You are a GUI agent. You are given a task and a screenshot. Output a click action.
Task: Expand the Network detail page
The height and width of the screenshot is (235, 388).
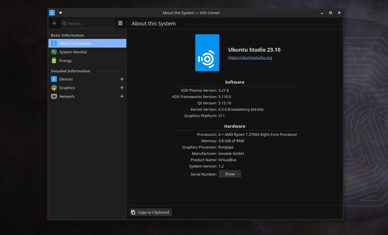[x=121, y=96]
